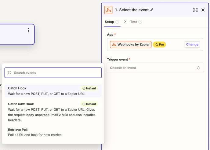Click Change to pick another app

pos(192,45)
